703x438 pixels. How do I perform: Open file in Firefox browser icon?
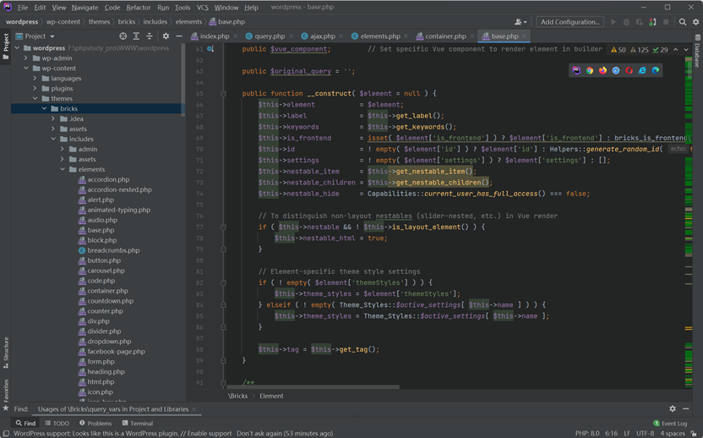[602, 70]
